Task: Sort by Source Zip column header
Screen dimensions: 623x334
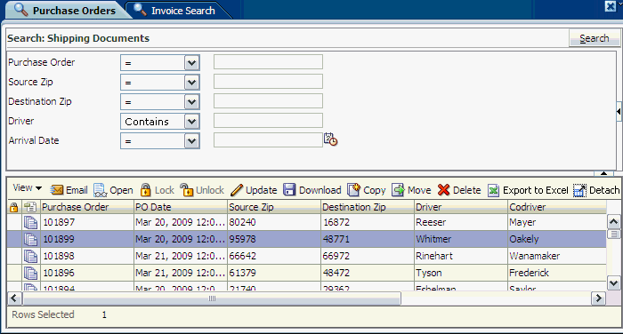Action: (x=274, y=207)
